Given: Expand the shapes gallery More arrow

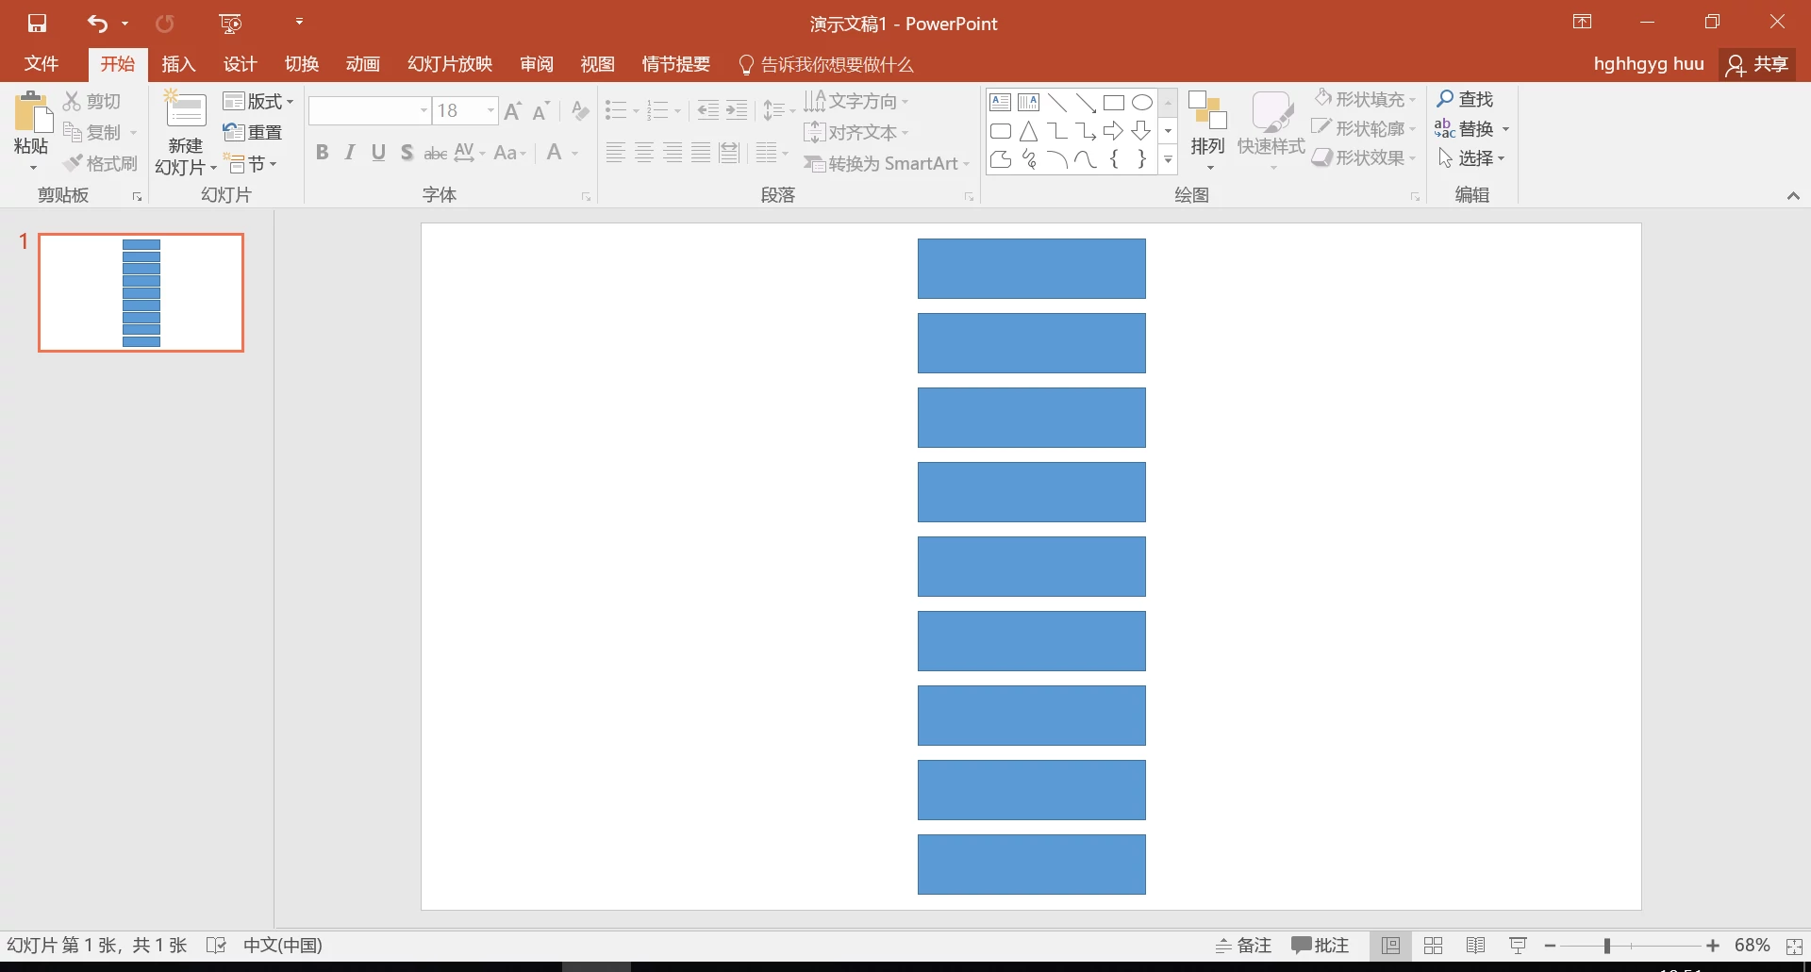Looking at the screenshot, I should pyautogui.click(x=1168, y=160).
